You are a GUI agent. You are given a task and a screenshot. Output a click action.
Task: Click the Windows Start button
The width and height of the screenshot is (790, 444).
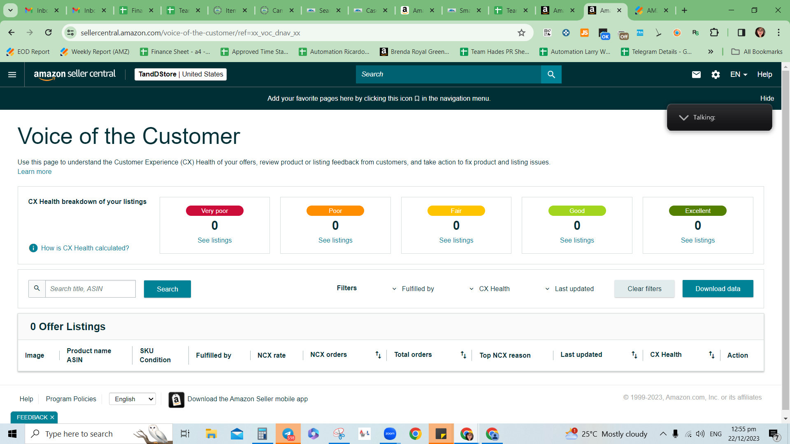click(12, 434)
